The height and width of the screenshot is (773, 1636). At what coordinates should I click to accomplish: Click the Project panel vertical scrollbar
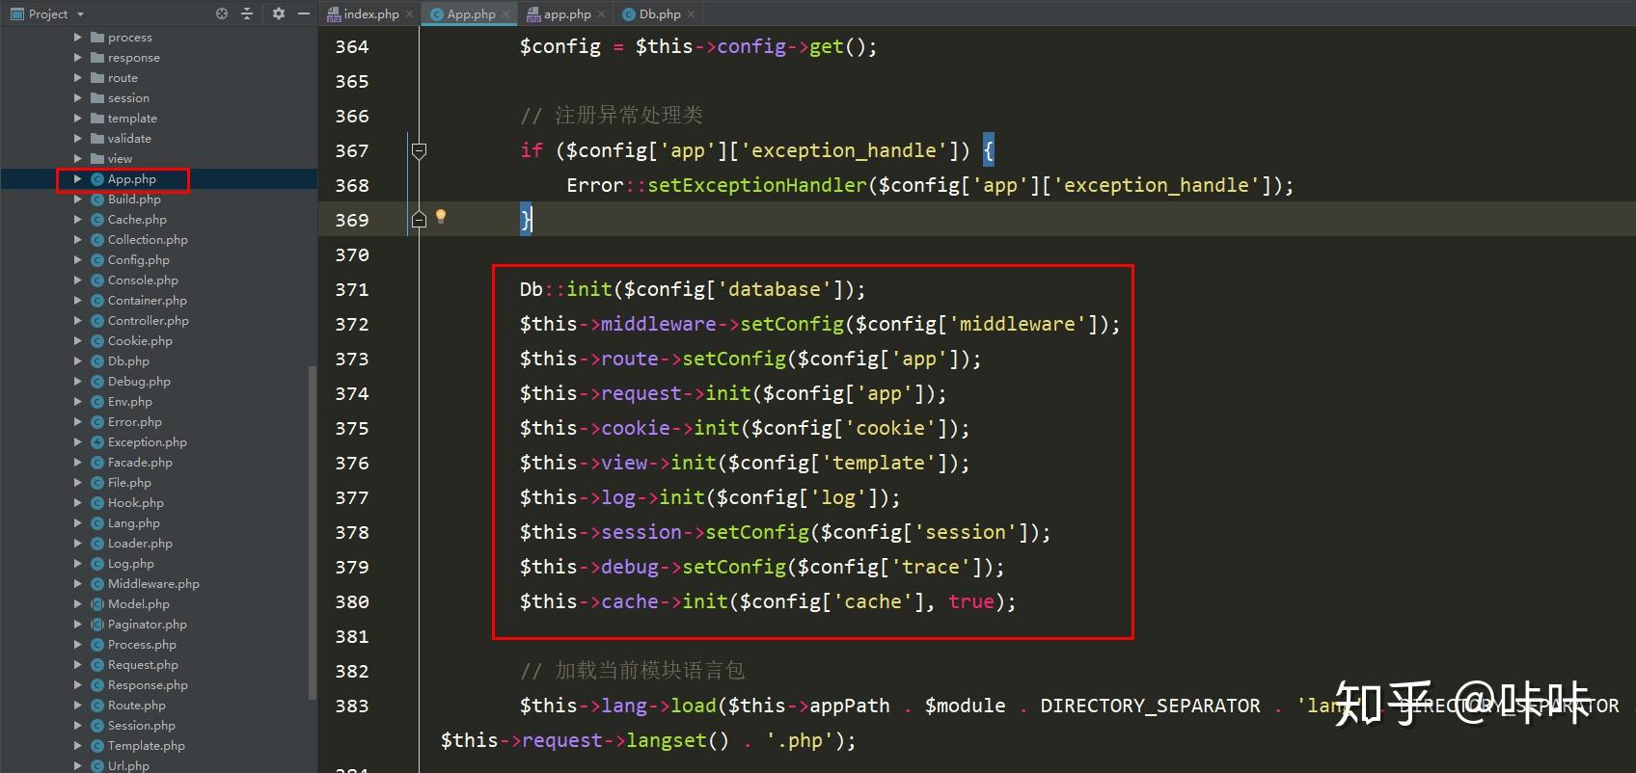(x=312, y=532)
